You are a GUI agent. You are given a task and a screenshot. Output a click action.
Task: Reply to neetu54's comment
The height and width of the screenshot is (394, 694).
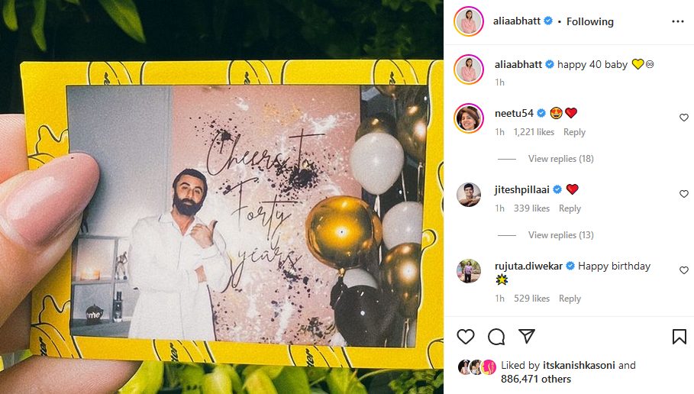click(x=574, y=132)
